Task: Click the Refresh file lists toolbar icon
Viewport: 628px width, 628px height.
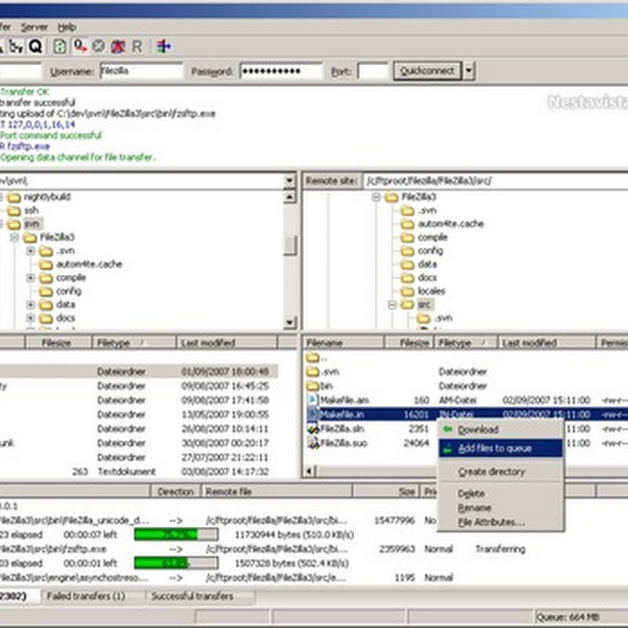Action: pos(60,46)
